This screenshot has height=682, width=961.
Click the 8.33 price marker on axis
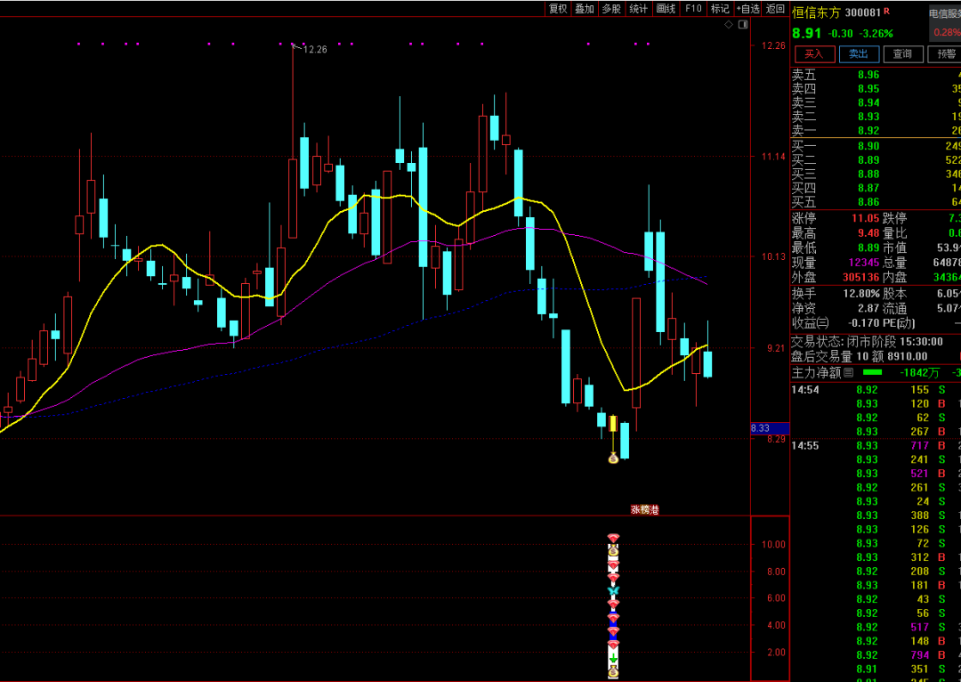(x=760, y=428)
